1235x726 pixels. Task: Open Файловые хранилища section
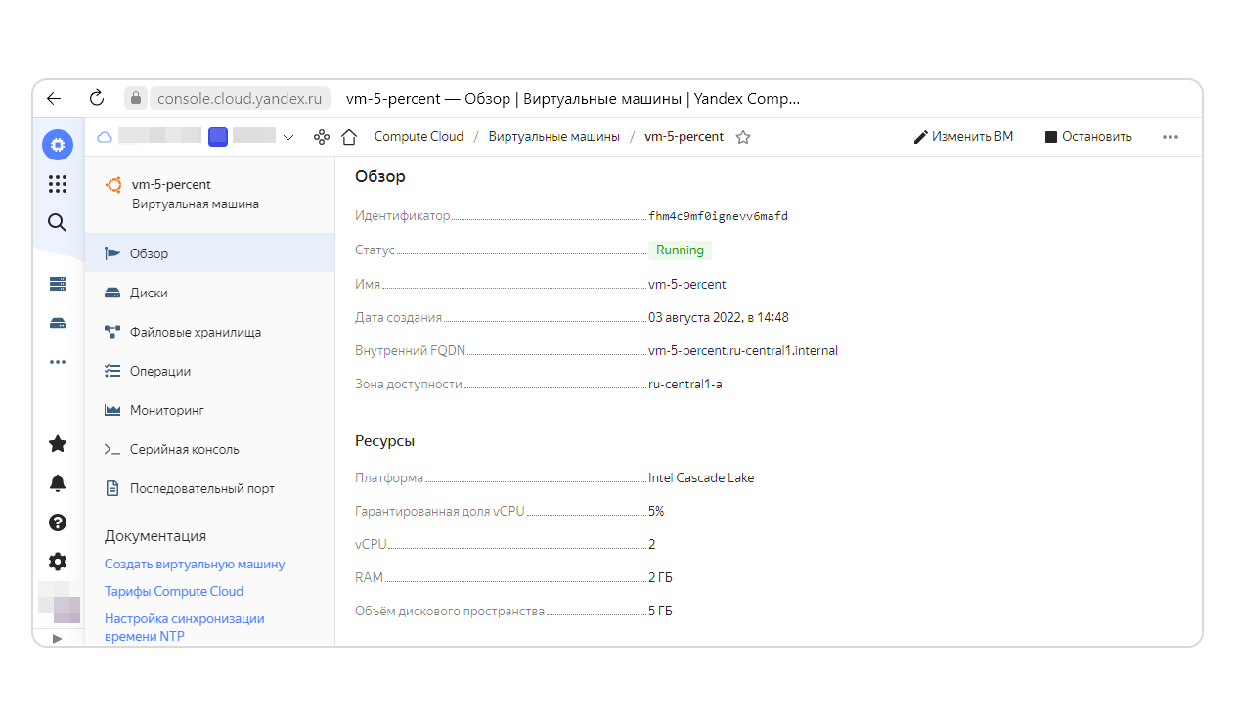coord(209,332)
